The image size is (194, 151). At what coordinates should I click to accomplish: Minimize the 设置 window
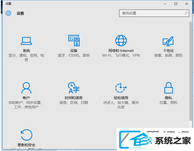165,4
